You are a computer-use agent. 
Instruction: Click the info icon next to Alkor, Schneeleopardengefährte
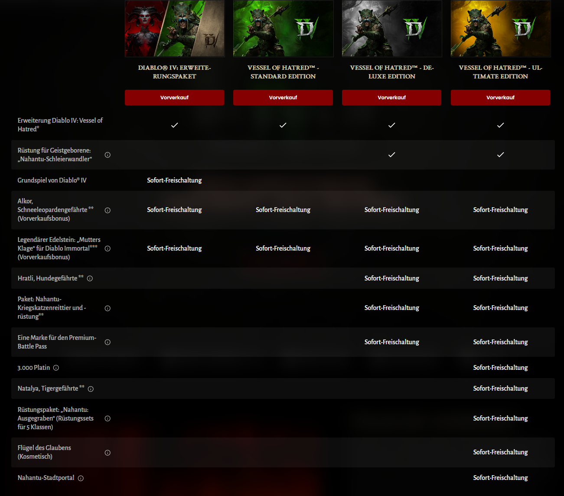tap(108, 210)
